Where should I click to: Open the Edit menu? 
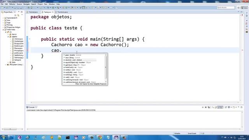(6, 4)
